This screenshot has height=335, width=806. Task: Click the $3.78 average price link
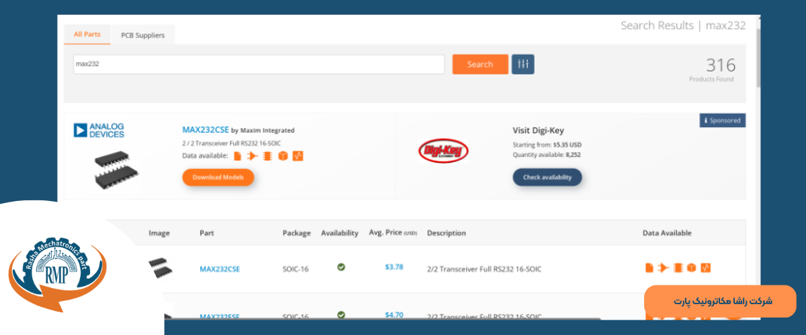coord(394,267)
